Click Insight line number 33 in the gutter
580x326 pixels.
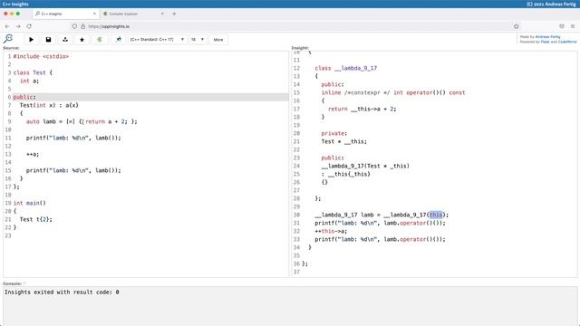coord(296,239)
